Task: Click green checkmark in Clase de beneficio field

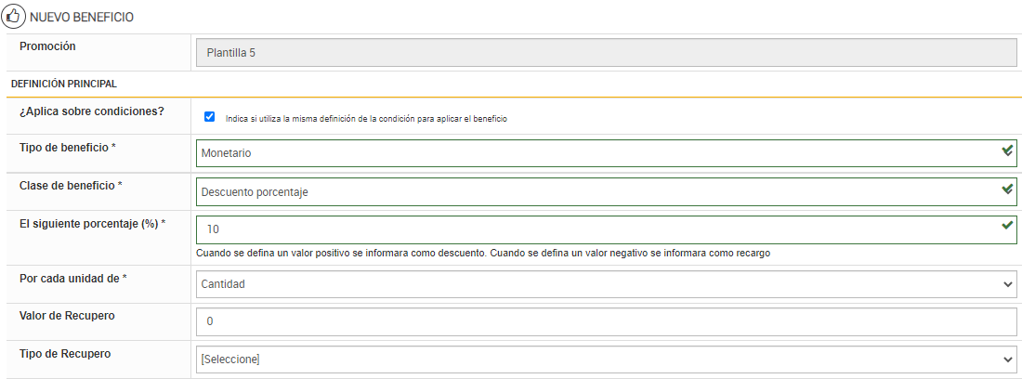Action: coord(1007,190)
